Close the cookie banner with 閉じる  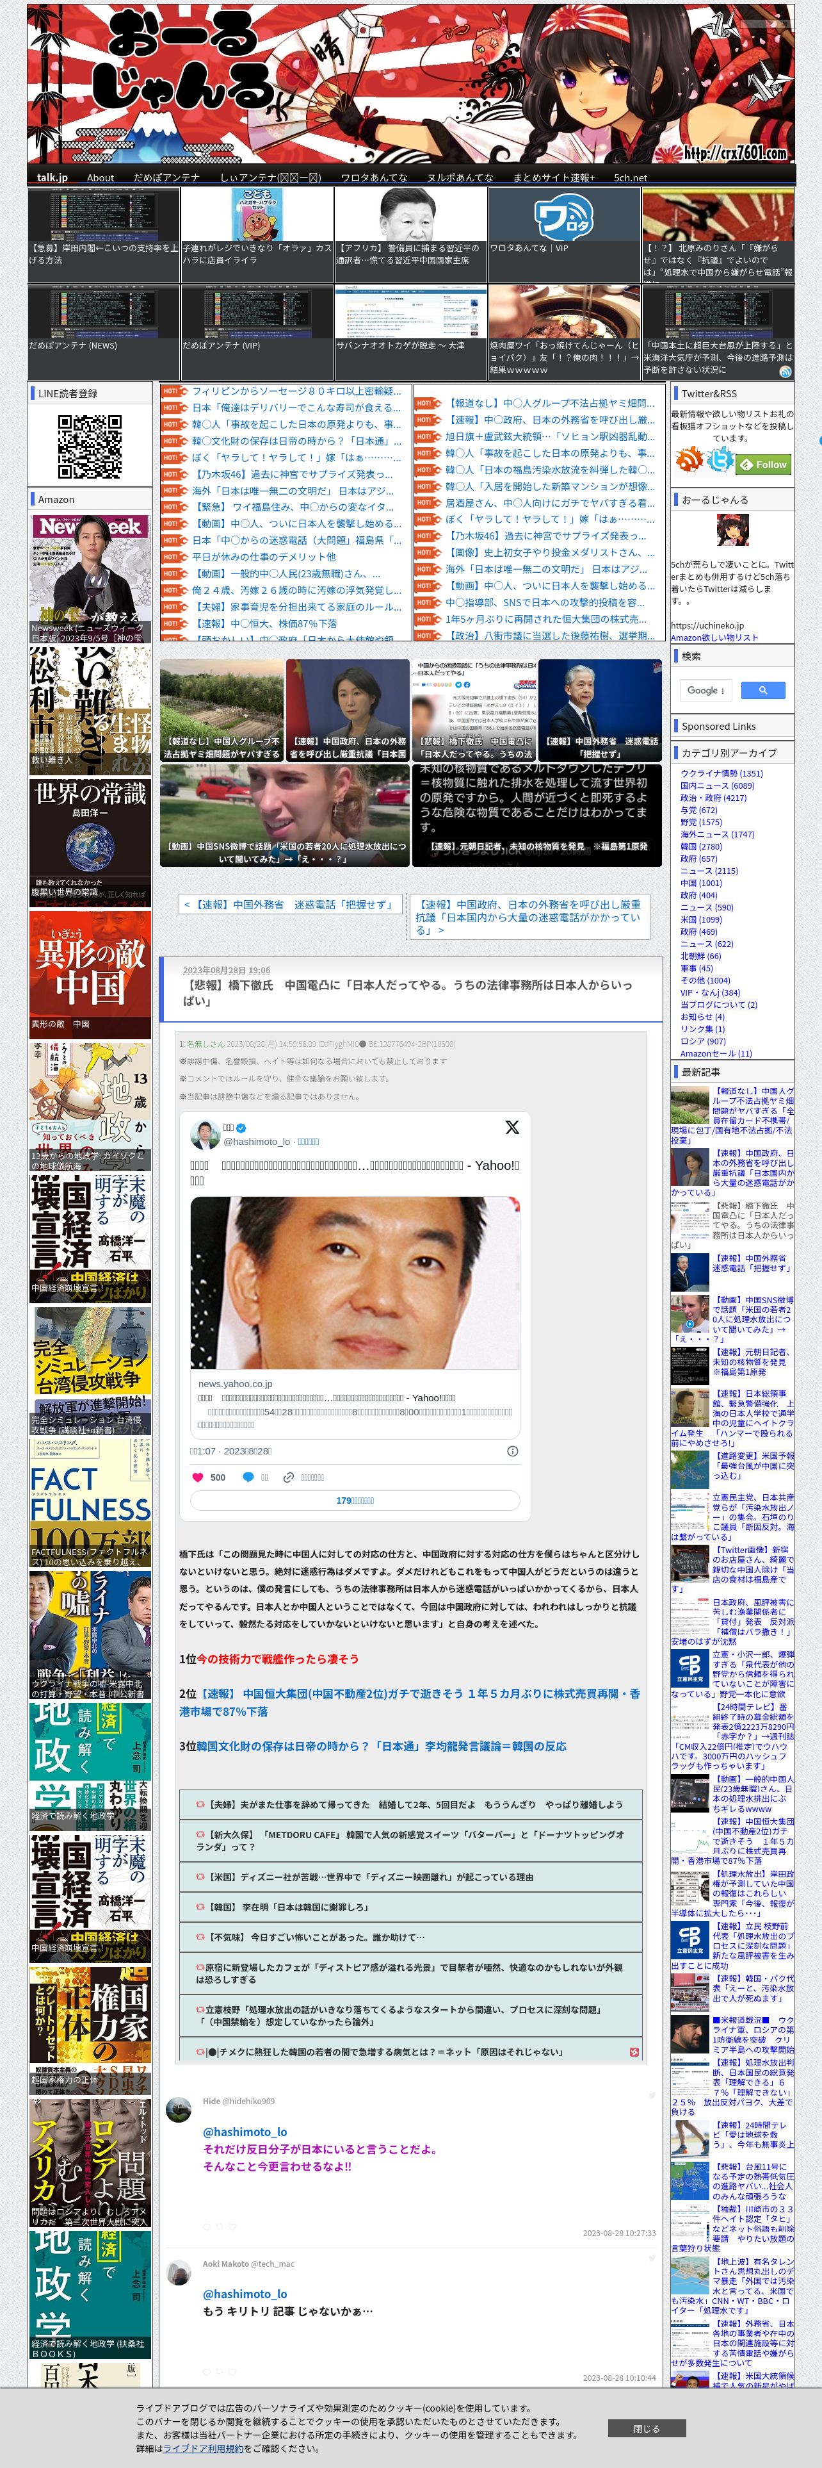pos(646,2428)
